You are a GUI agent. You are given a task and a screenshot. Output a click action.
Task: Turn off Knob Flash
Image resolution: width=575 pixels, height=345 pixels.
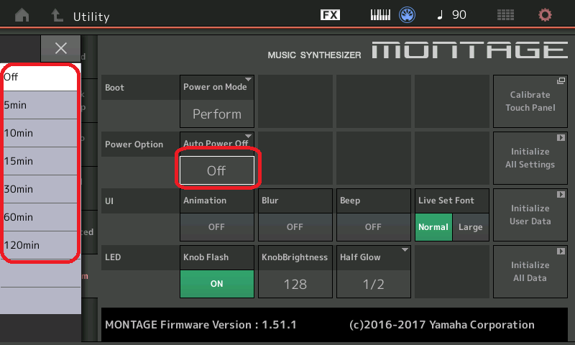[216, 283]
